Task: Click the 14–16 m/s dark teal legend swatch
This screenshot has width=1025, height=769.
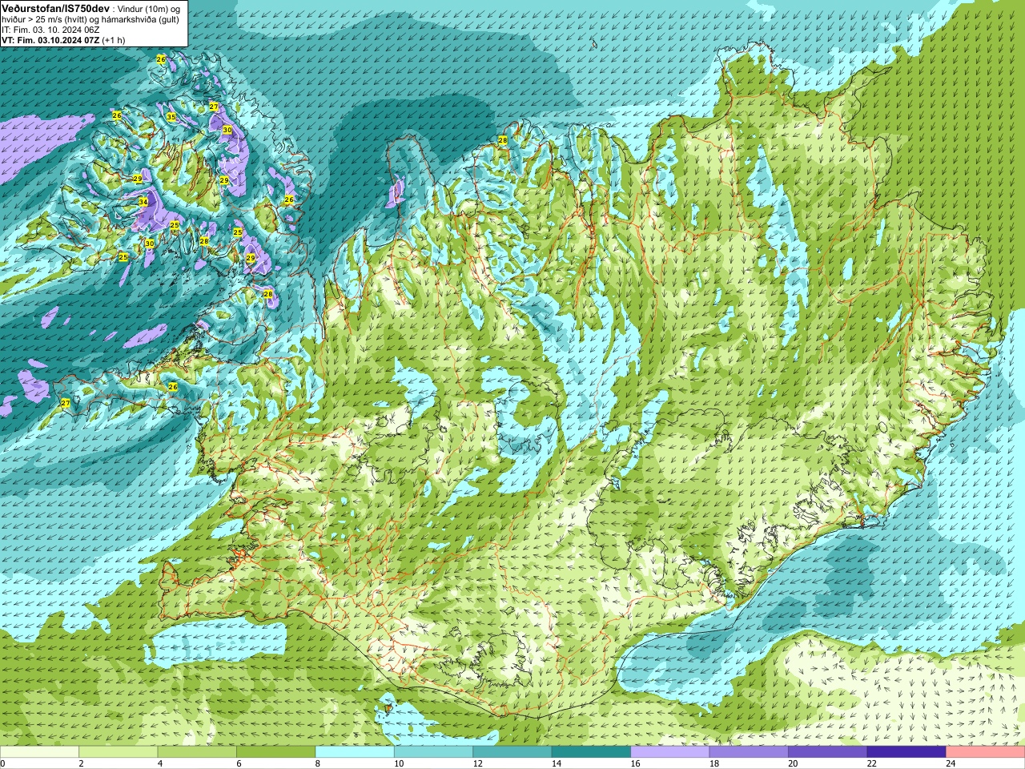Action: 591,752
